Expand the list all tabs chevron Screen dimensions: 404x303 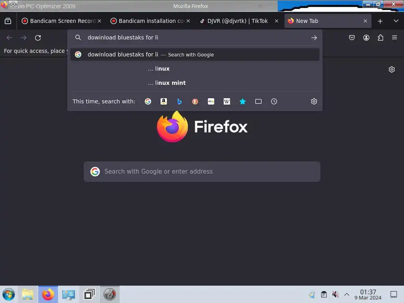tap(396, 21)
